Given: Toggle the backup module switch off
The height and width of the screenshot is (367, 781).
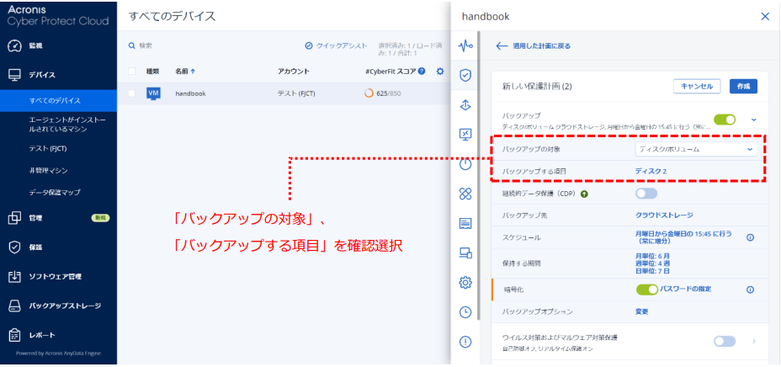Looking at the screenshot, I should [x=725, y=120].
